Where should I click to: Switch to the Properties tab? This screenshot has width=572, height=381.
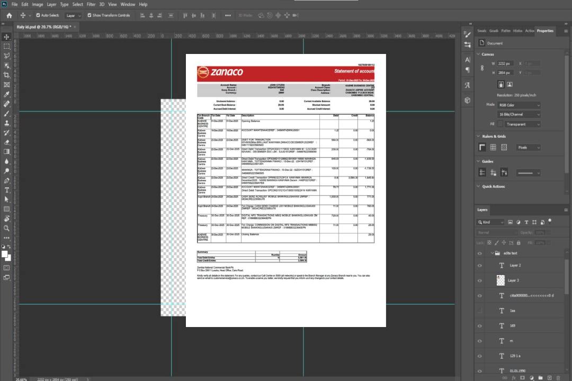(x=545, y=31)
